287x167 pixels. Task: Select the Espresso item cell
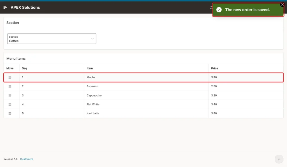pyautogui.click(x=146, y=86)
